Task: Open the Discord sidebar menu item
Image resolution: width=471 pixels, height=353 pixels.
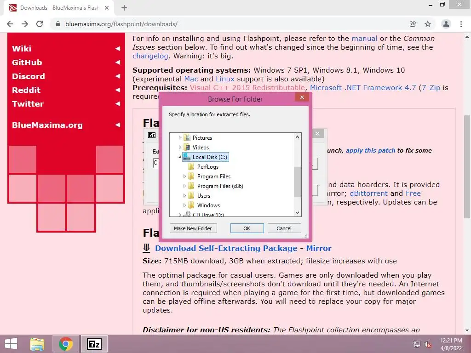Action: click(66, 76)
